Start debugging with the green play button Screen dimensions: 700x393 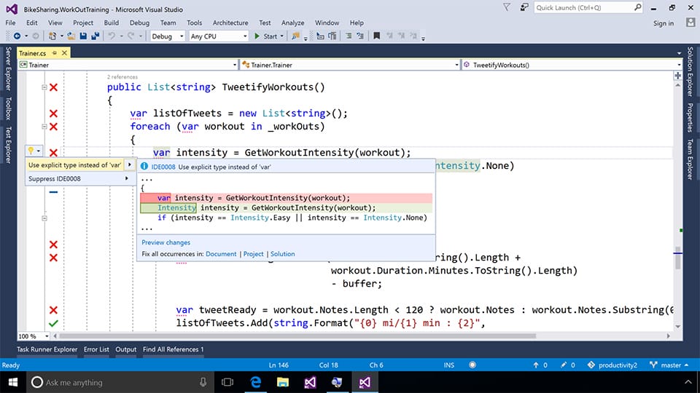[257, 36]
